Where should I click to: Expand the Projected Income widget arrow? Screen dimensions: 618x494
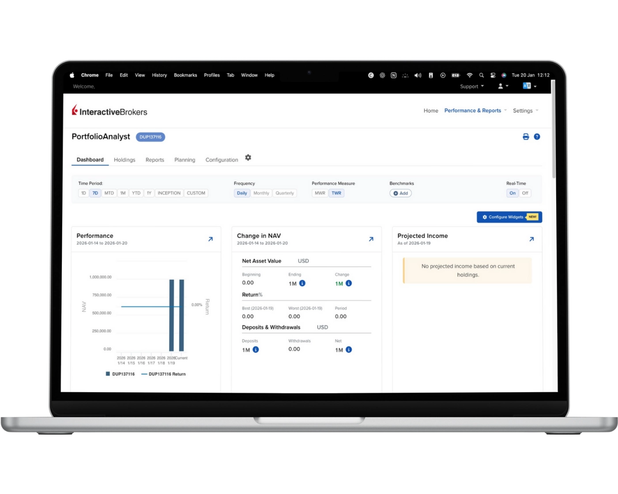(531, 239)
